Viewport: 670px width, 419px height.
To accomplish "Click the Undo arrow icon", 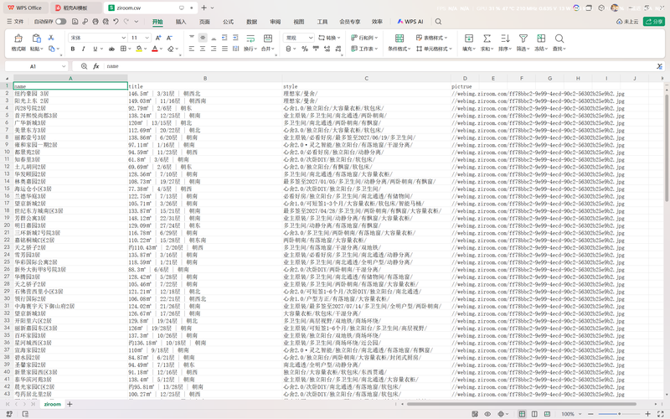I will 116,22.
